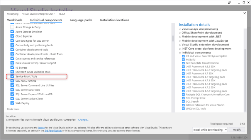Toggle SQL Search checkbox
The width and height of the screenshot is (251, 140).
coord(183,101)
